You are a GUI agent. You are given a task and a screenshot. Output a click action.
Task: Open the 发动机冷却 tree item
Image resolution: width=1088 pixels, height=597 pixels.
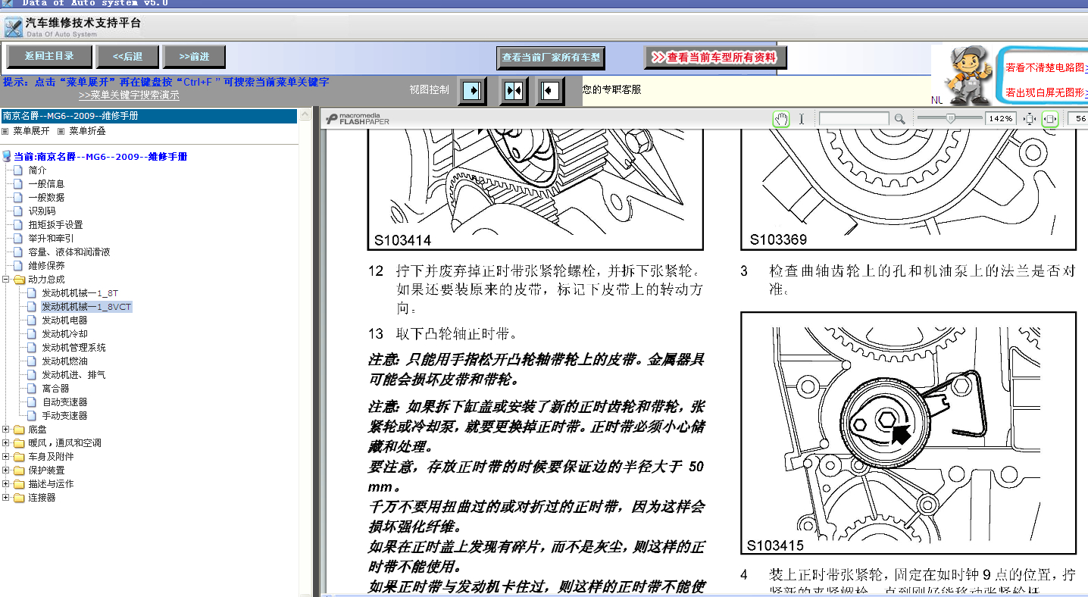pyautogui.click(x=64, y=334)
